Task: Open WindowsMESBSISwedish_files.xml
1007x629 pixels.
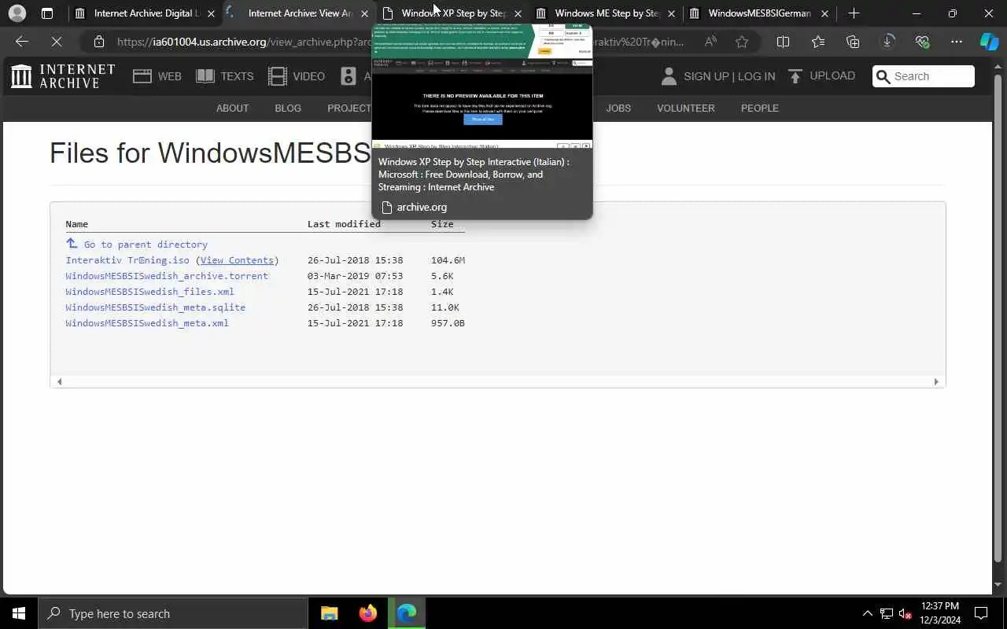Action: [149, 292]
